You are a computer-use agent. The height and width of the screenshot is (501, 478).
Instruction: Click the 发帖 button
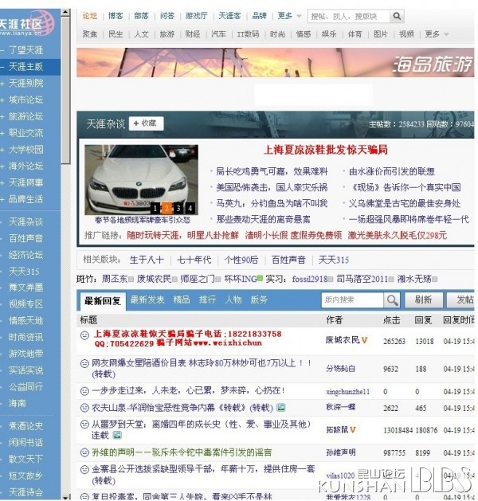[x=462, y=299]
